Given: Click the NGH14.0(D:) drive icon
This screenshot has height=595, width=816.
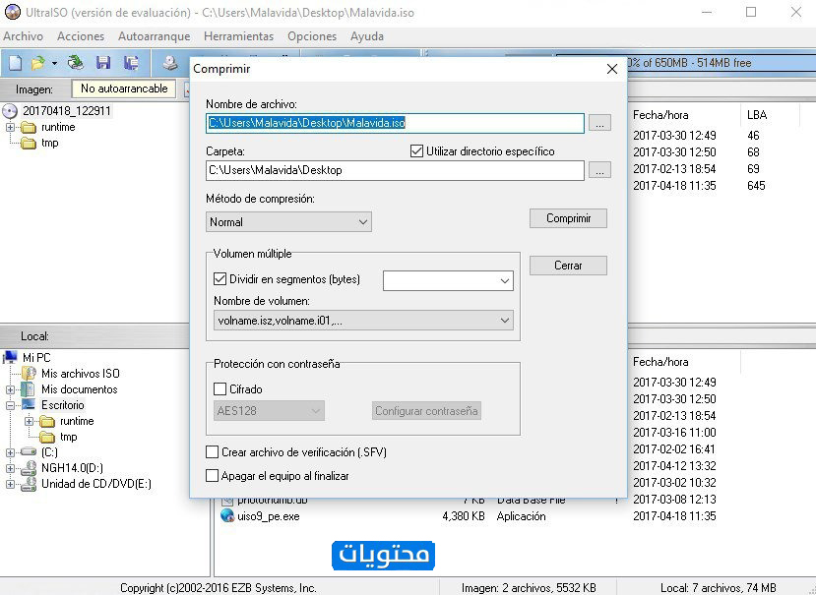Looking at the screenshot, I should pos(29,468).
